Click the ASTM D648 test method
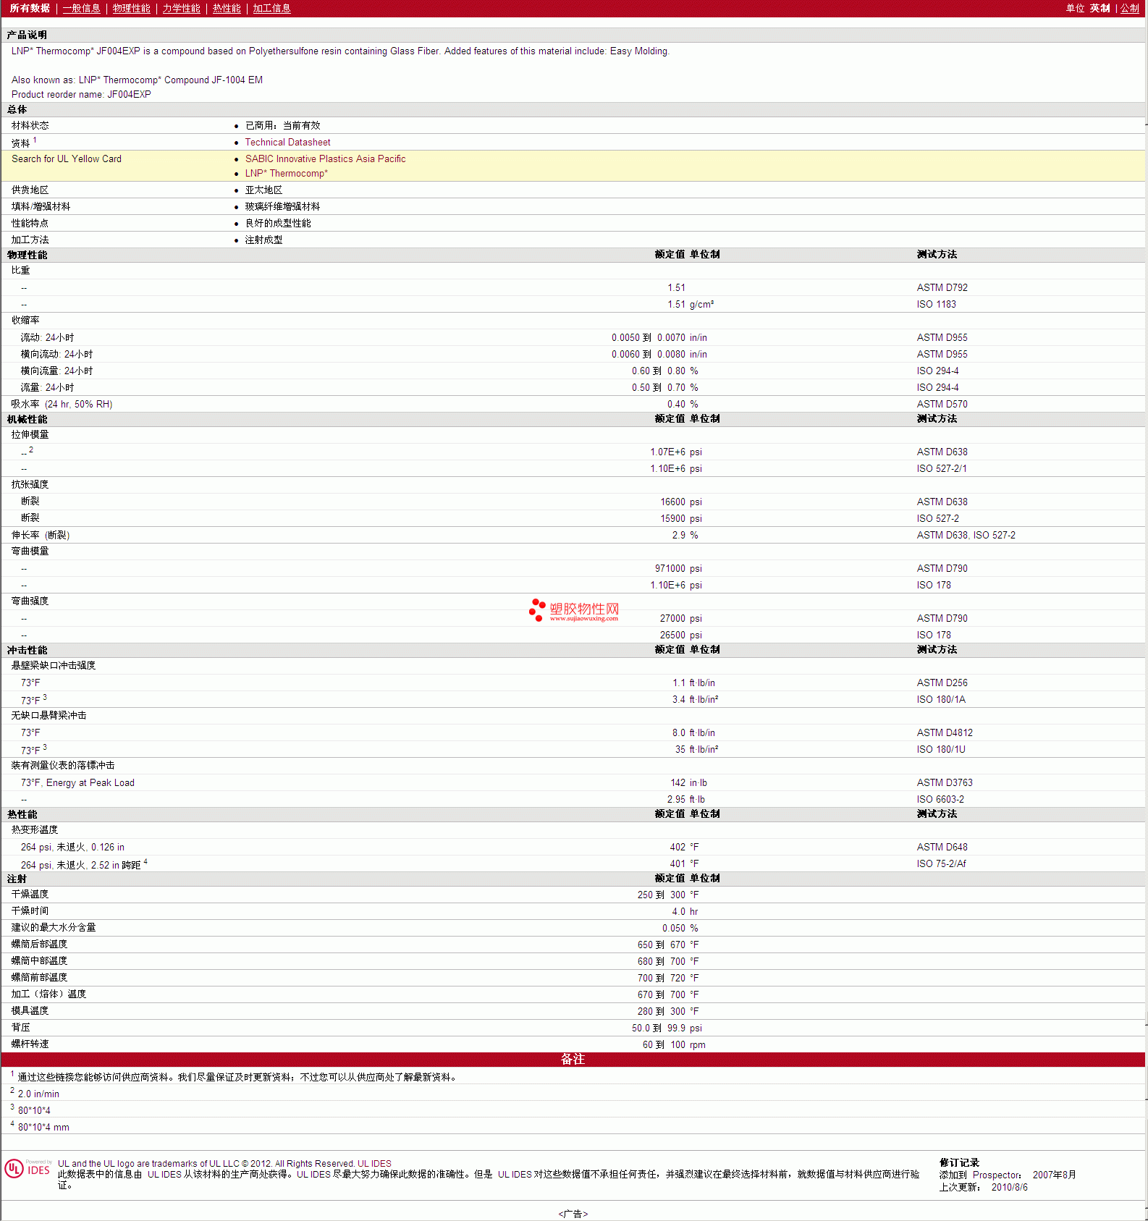1148x1221 pixels. tap(942, 848)
